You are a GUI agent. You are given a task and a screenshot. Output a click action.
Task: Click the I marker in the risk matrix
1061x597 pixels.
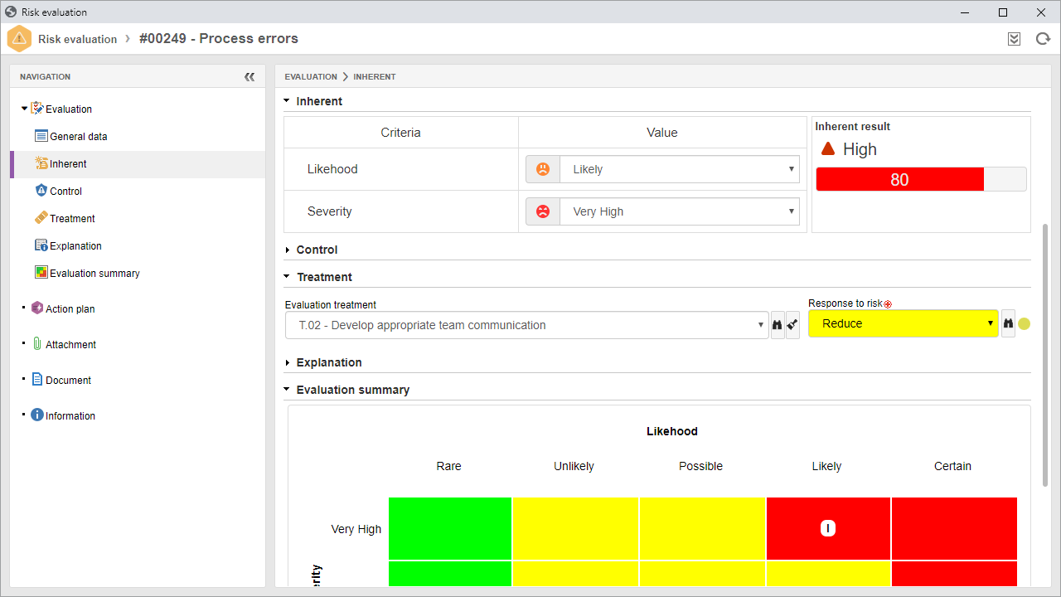827,528
